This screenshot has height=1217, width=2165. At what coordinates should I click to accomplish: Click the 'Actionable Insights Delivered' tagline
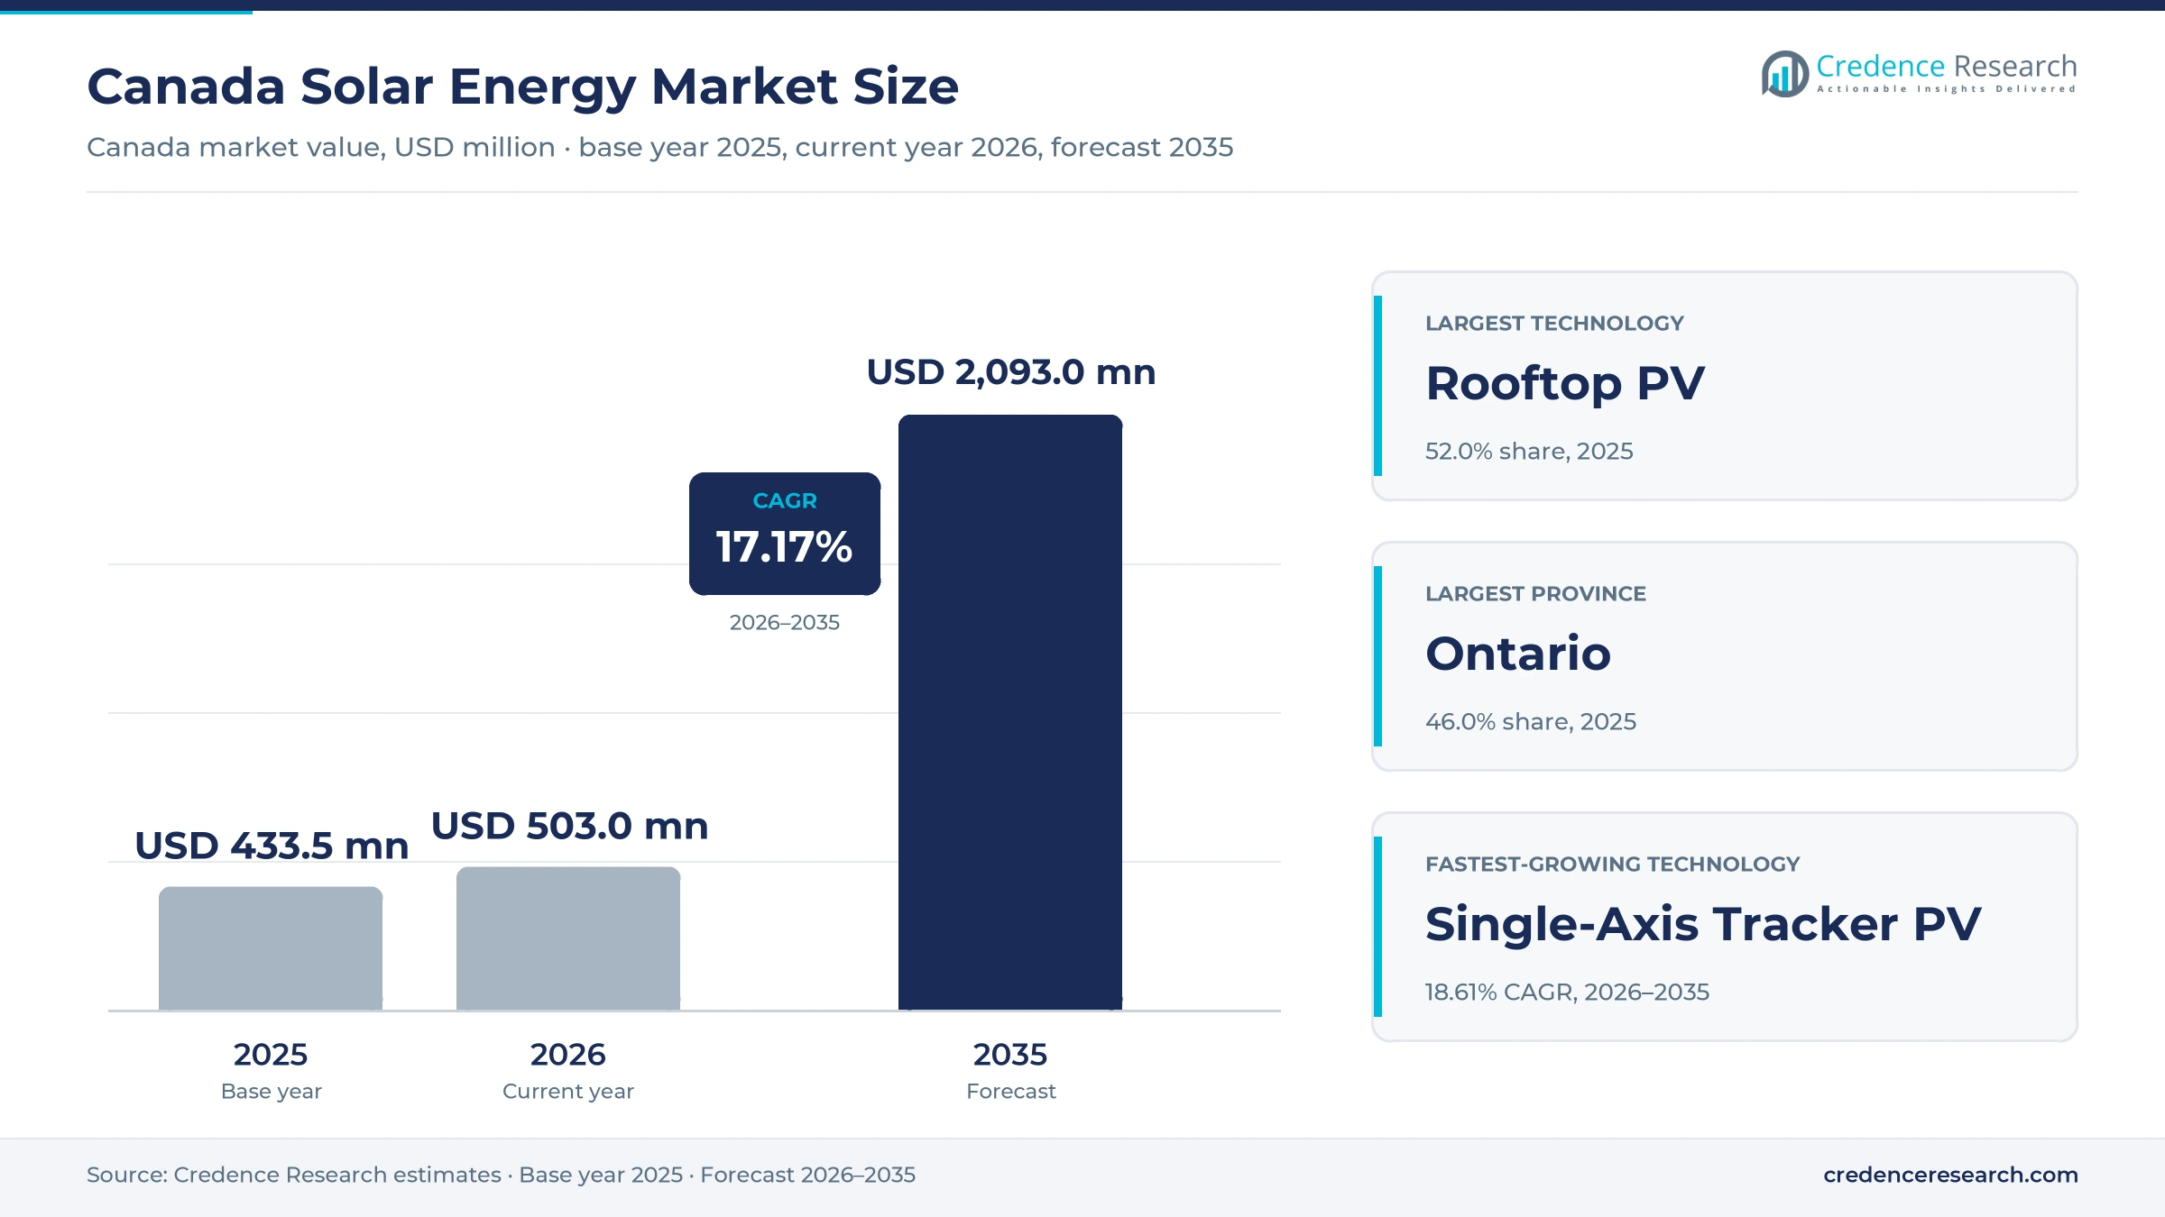[x=1947, y=89]
